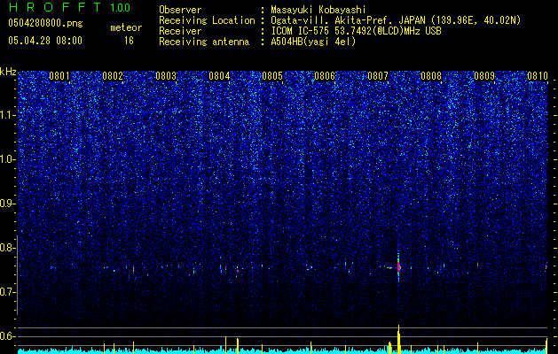558x354 pixels.
Task: Click the 0807 time marker
Action: click(378, 76)
